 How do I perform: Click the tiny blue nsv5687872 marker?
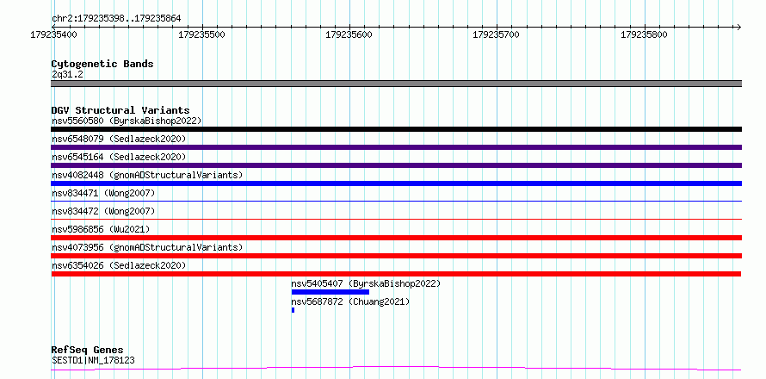pos(293,310)
